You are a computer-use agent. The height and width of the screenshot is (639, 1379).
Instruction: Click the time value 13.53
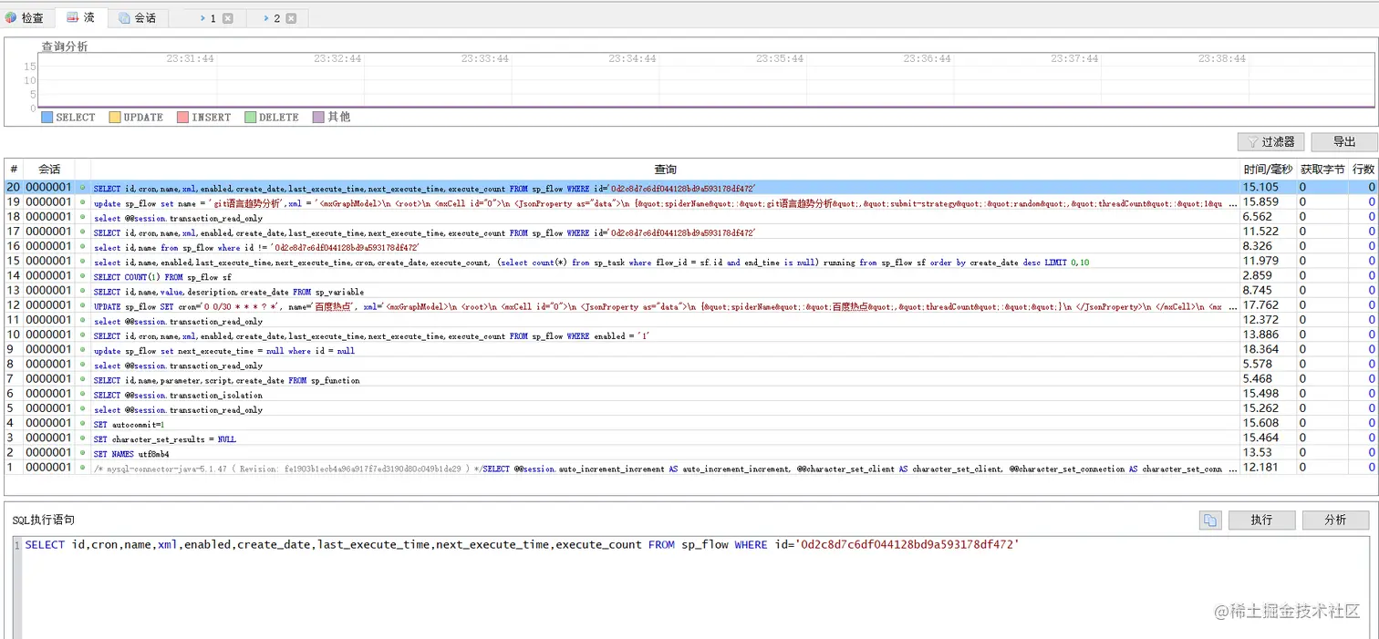1257,453
